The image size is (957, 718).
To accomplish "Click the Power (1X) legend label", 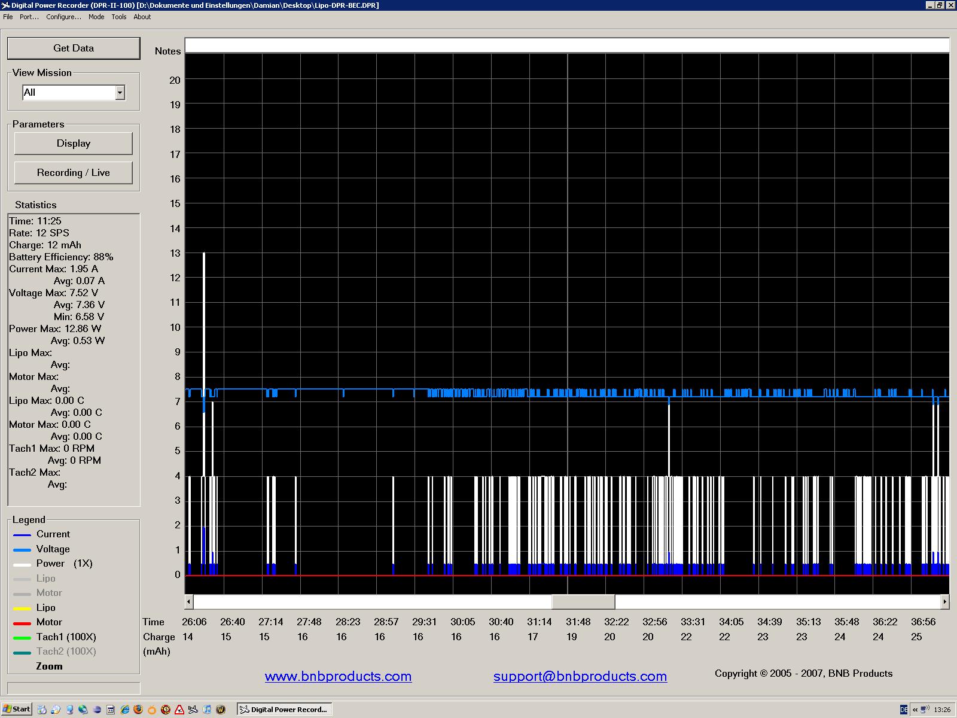I will pos(65,564).
